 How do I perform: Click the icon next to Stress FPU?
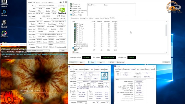tap(71, 6)
